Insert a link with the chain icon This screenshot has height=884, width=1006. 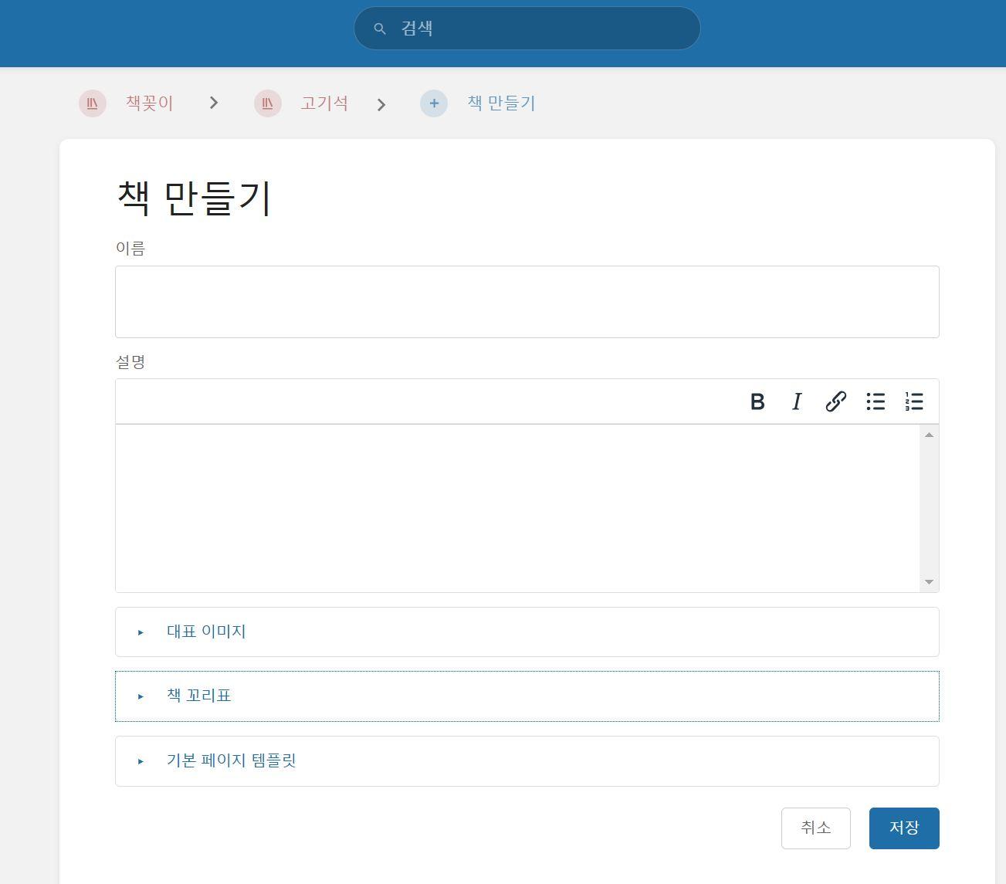pyautogui.click(x=836, y=401)
